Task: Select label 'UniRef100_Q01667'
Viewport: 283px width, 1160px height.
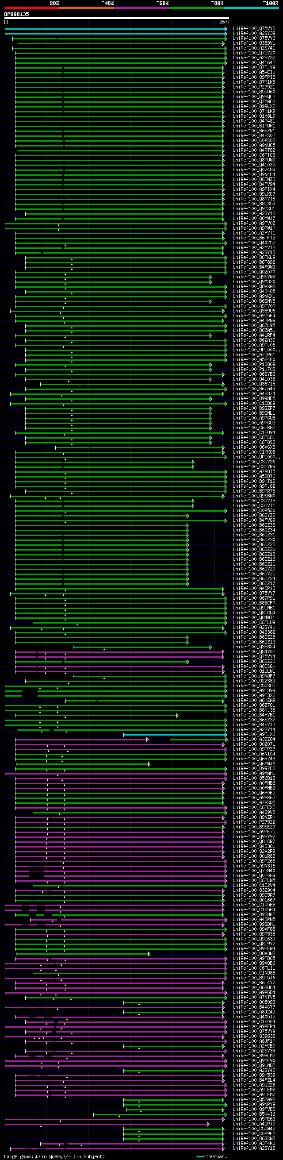Action: point(254,900)
